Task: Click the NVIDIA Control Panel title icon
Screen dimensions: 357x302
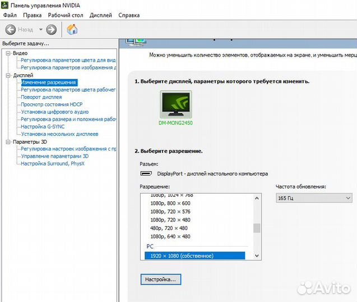Action: tap(4, 5)
